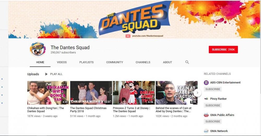
Task: Open the Chikahan with DongYan video thumbnail
Action: click(48, 93)
